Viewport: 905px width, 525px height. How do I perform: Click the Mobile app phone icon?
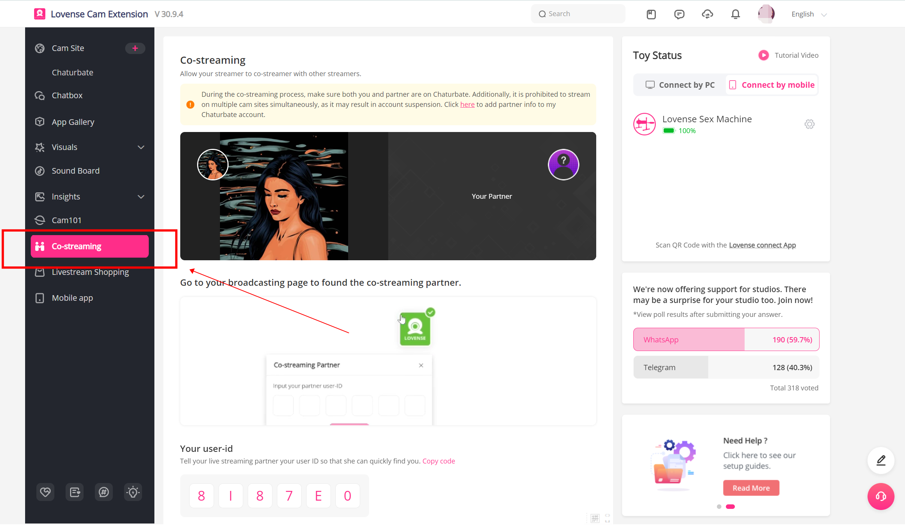pos(40,298)
